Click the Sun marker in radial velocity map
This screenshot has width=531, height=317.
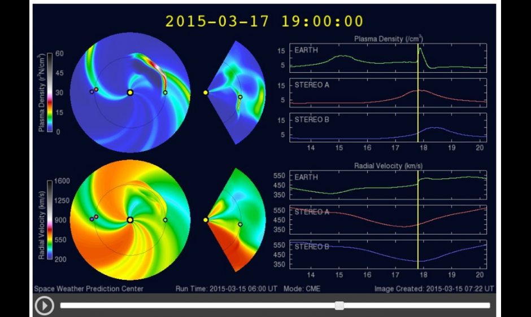point(130,220)
